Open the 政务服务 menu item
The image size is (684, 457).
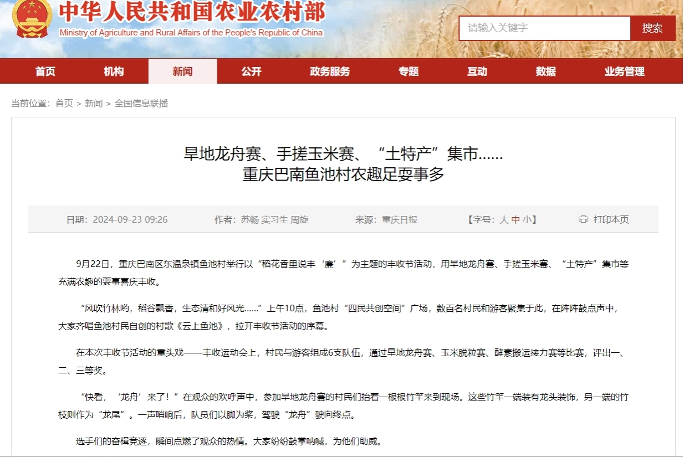(x=330, y=71)
